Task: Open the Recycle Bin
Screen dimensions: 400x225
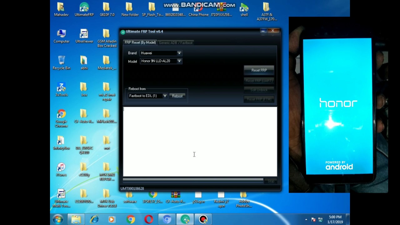Action: click(x=61, y=63)
